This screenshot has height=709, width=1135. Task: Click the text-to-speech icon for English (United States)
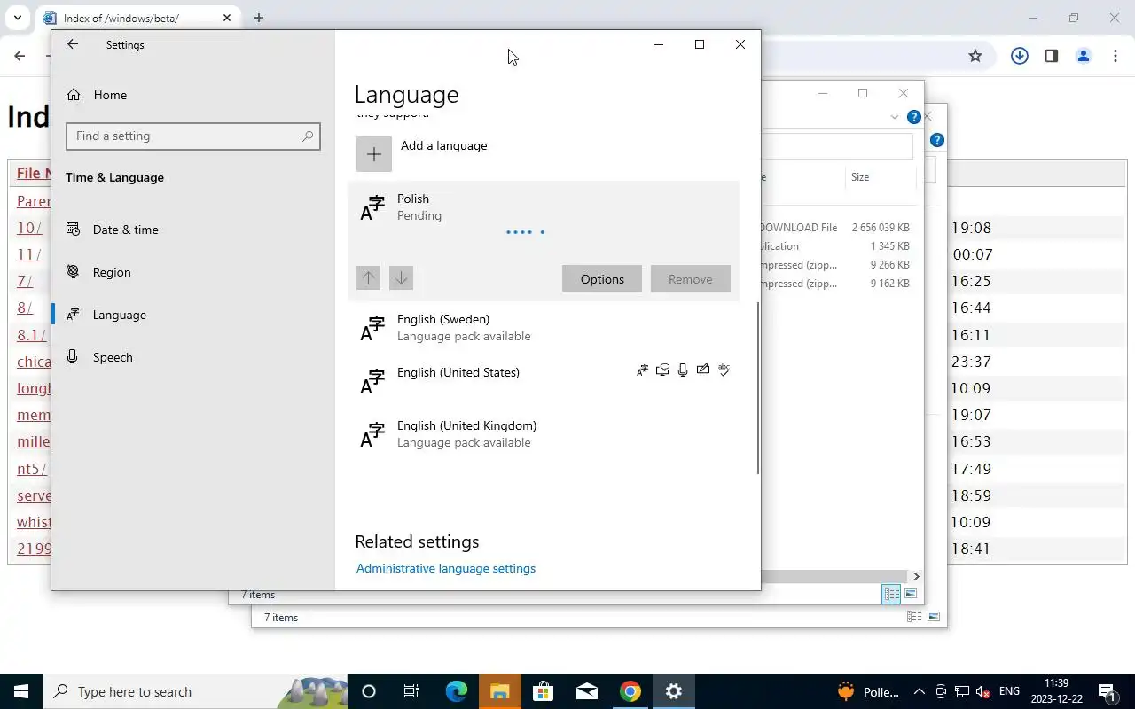(x=662, y=370)
